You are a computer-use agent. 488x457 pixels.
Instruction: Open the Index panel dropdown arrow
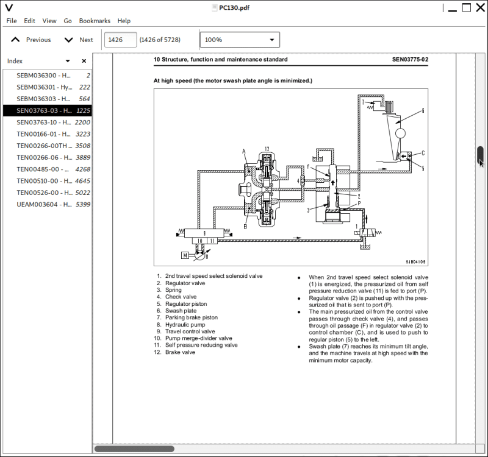(x=67, y=61)
